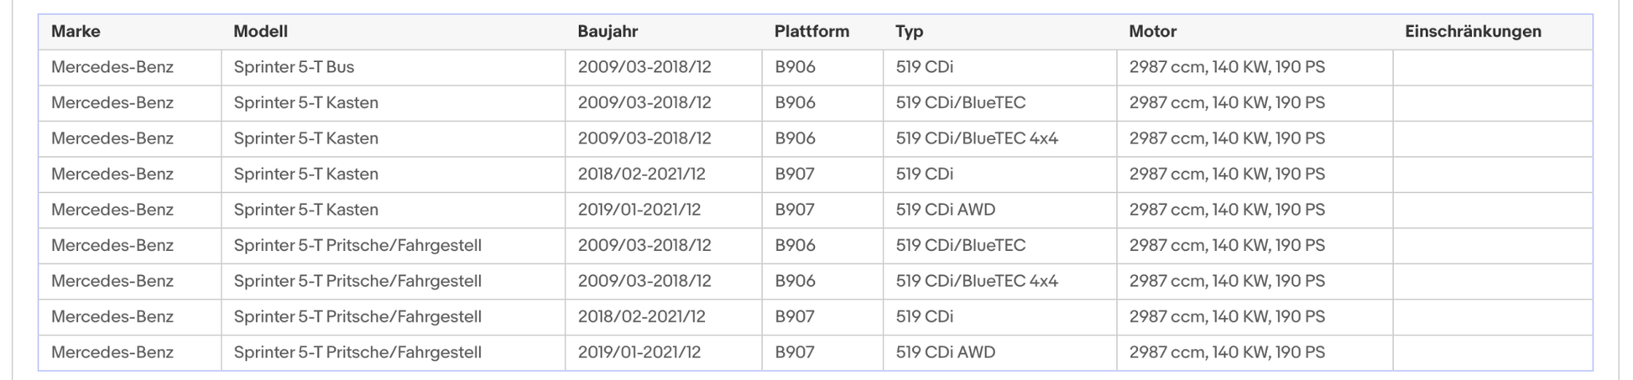
Task: Click the last row's 519 CDi AWD cell
Action: tap(999, 352)
